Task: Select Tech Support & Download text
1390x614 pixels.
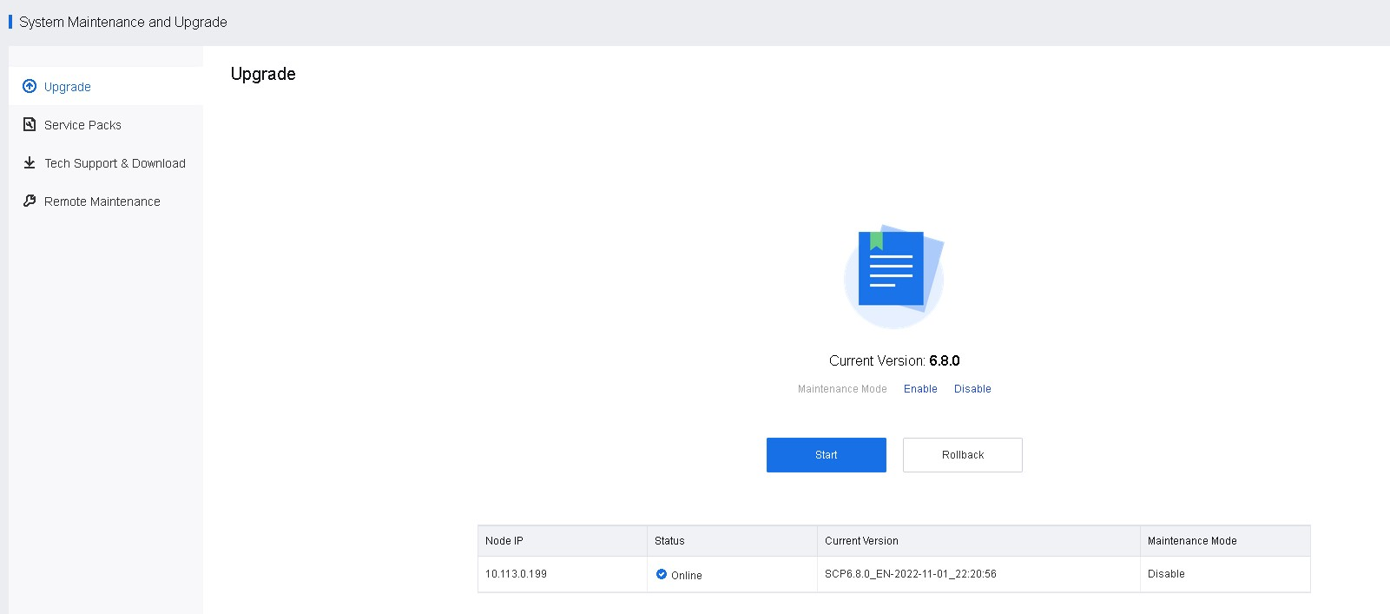Action: (115, 163)
